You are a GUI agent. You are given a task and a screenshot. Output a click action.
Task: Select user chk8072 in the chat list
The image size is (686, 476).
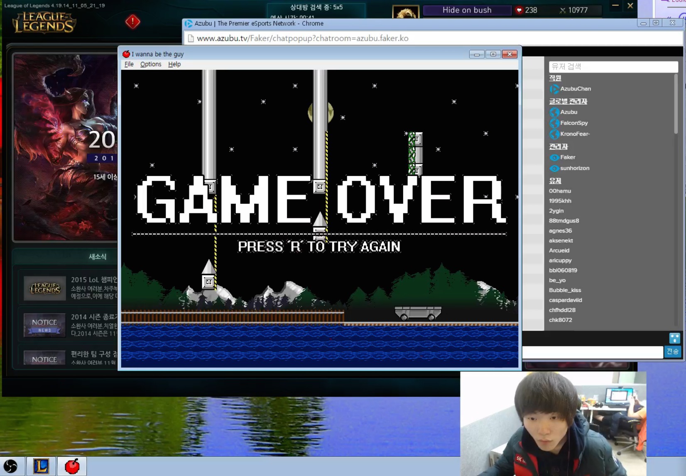click(x=561, y=320)
